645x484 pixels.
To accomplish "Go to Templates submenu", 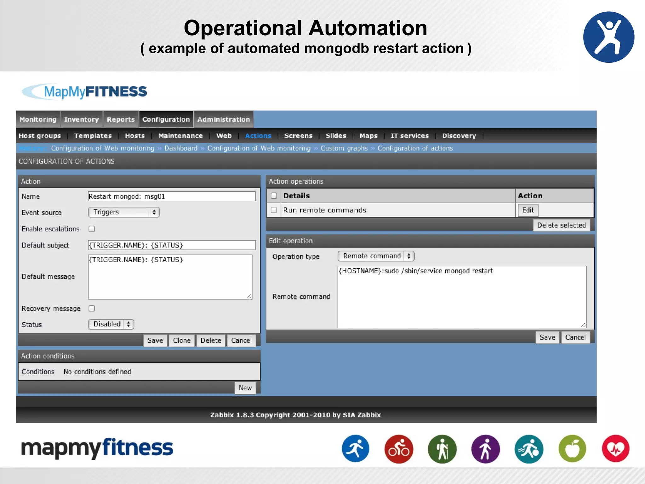I will pyautogui.click(x=93, y=136).
